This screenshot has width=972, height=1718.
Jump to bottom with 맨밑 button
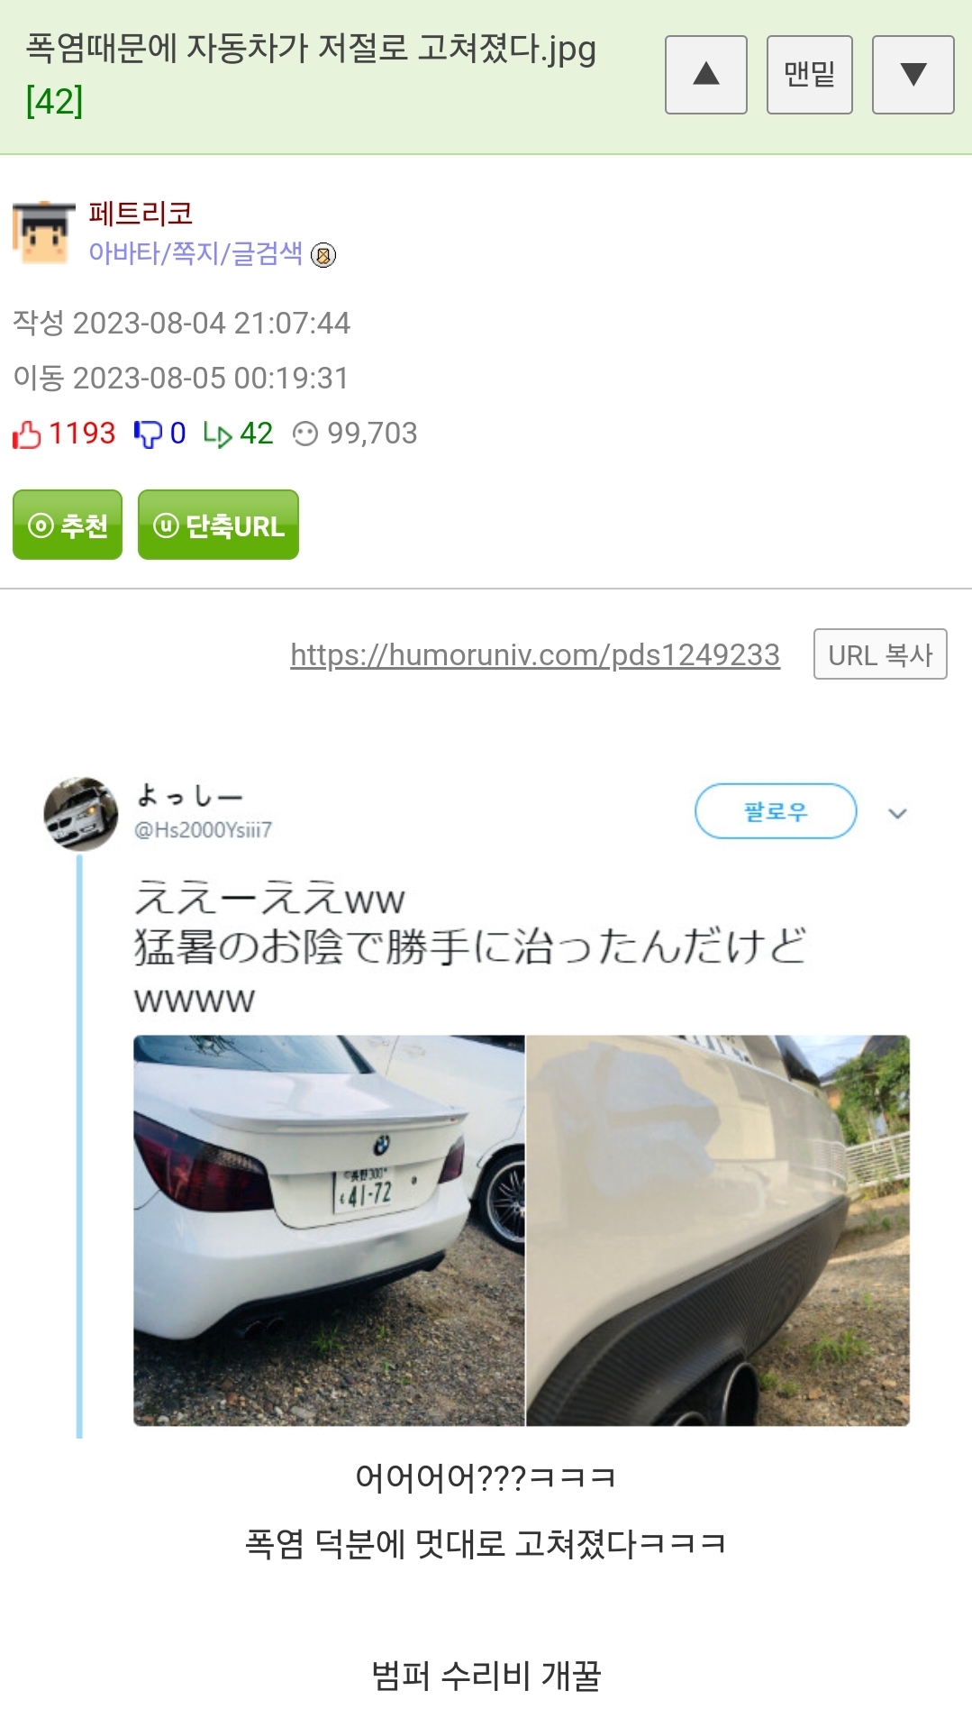point(809,75)
